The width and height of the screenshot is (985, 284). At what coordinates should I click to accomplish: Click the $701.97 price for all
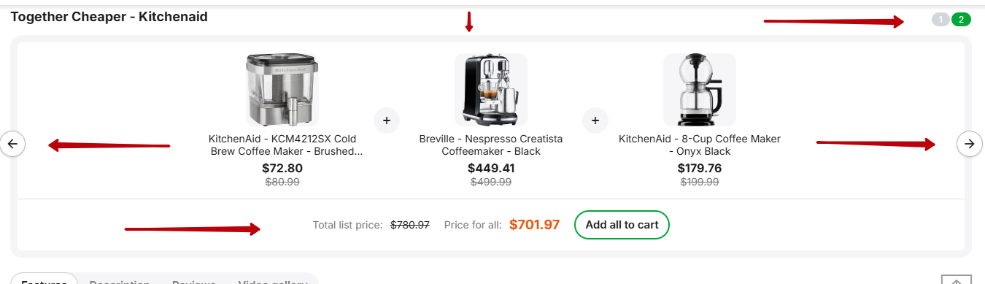point(534,225)
